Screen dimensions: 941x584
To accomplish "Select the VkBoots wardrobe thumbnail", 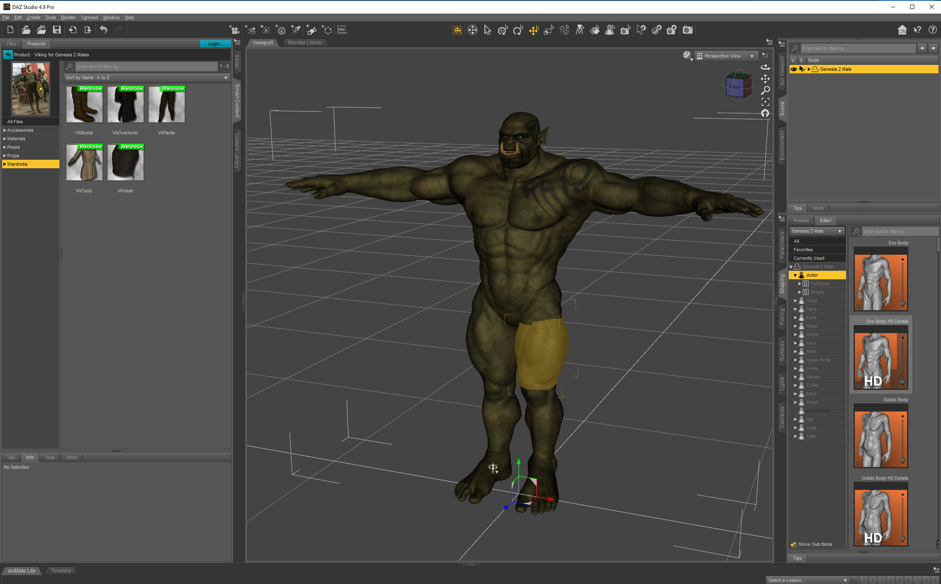I will [84, 104].
